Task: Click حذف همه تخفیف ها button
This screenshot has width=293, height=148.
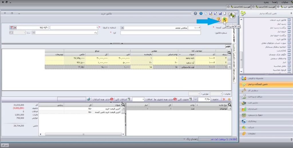Action: tap(165, 99)
